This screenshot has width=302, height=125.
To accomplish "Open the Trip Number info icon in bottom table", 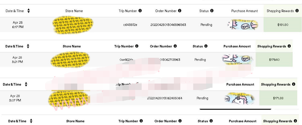I will click(141, 121).
